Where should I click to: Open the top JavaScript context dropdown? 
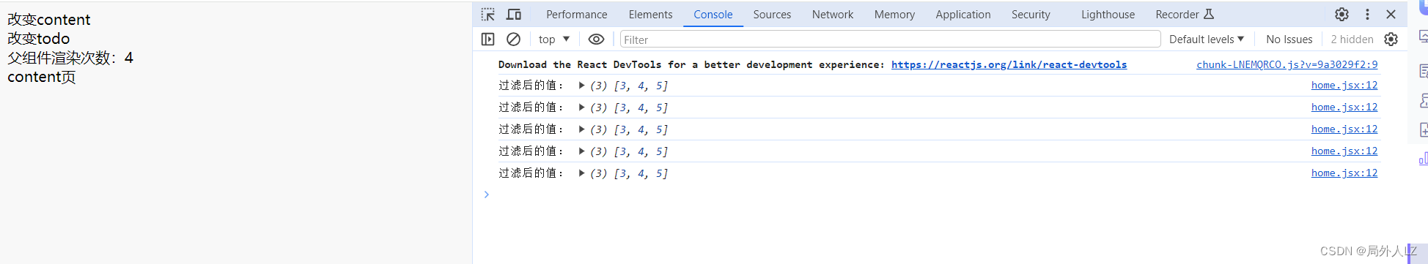coord(553,39)
